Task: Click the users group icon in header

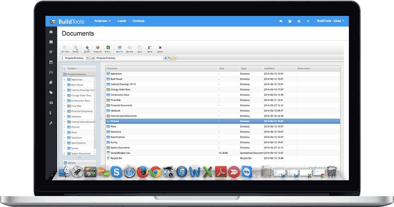Action: (x=290, y=21)
